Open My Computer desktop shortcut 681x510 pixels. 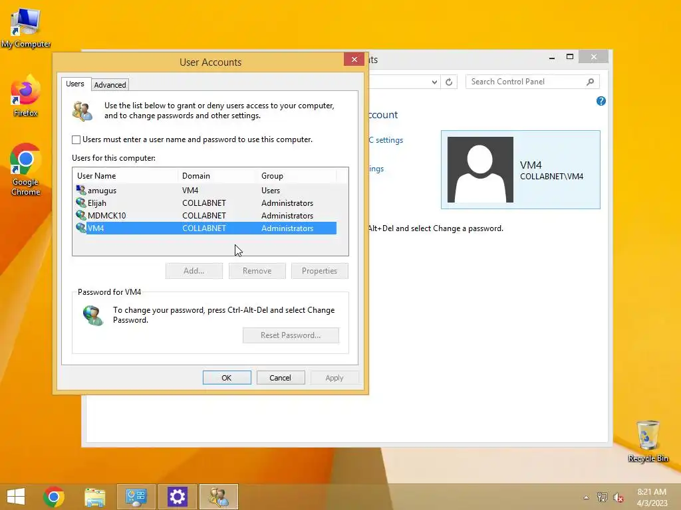(26, 28)
